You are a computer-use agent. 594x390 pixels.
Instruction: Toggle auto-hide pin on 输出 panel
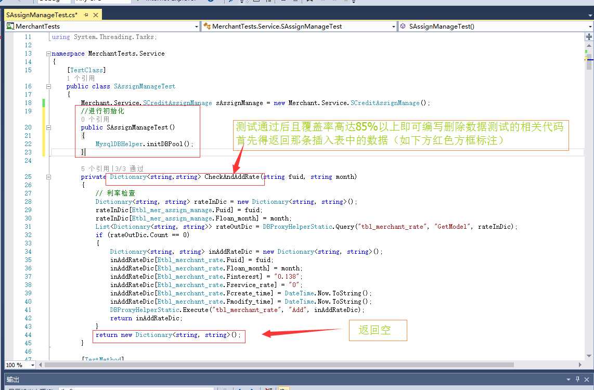point(577,379)
